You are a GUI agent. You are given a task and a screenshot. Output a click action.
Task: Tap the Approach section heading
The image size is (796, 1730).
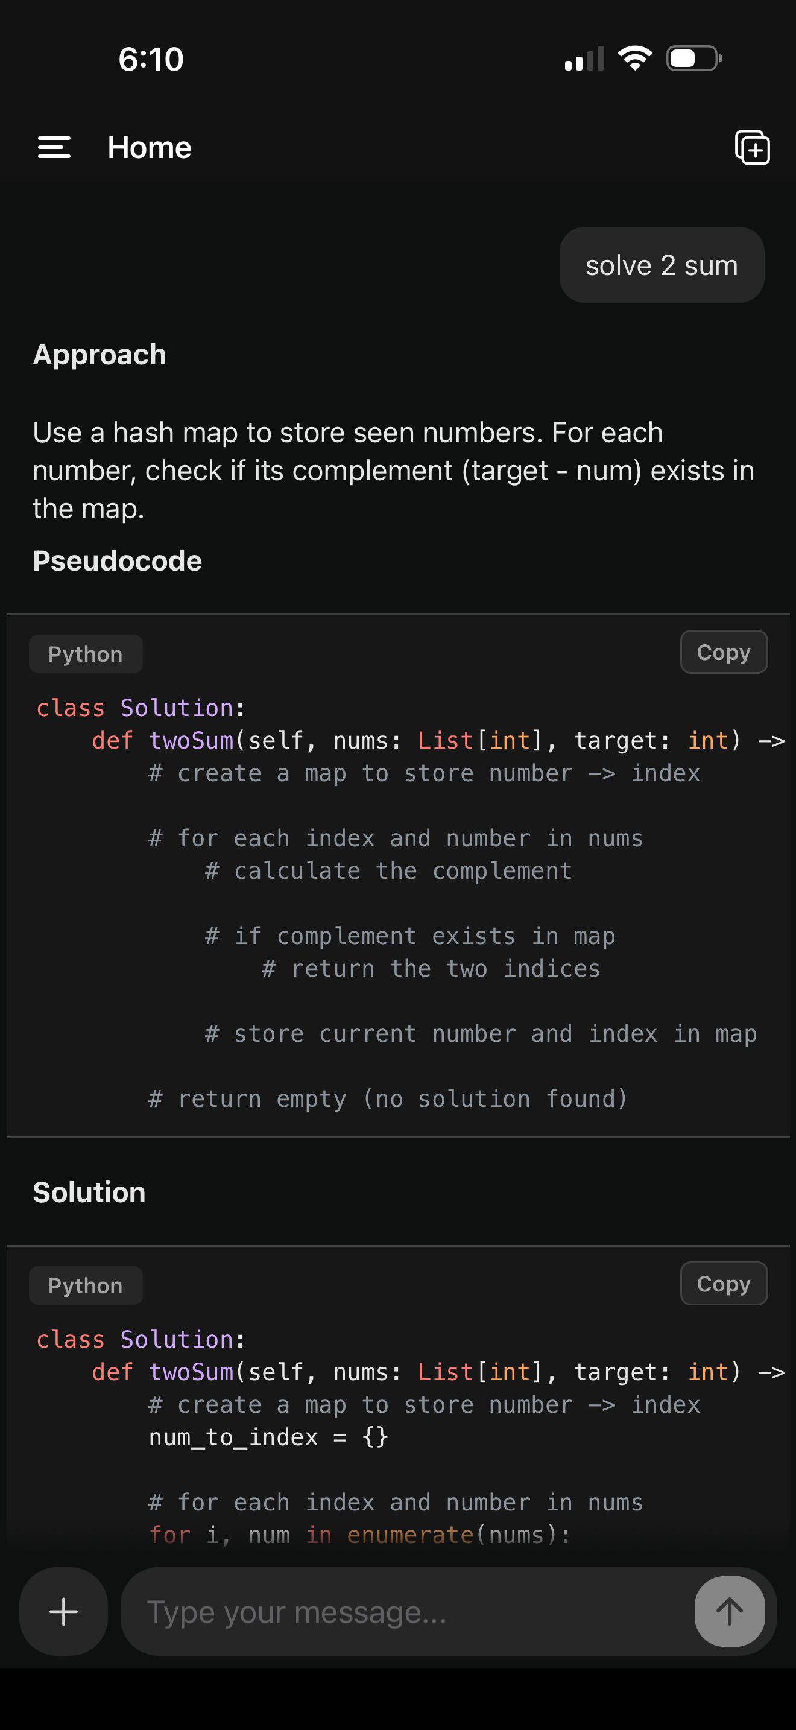point(99,354)
